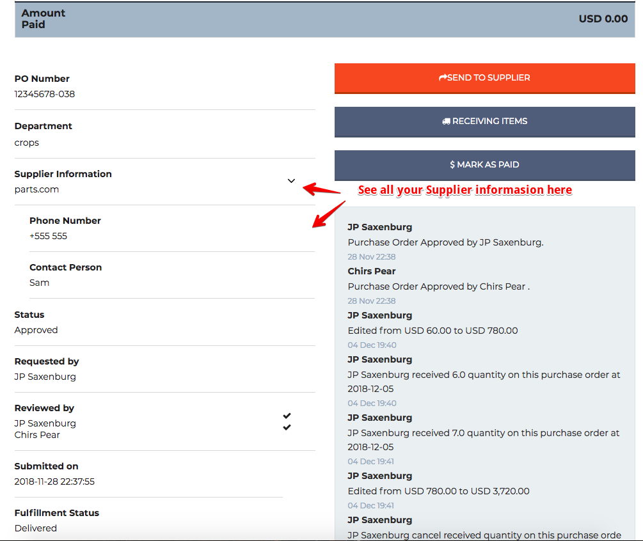Click "JP Saxenburg" under Requested by
The width and height of the screenshot is (643, 541).
click(x=45, y=377)
